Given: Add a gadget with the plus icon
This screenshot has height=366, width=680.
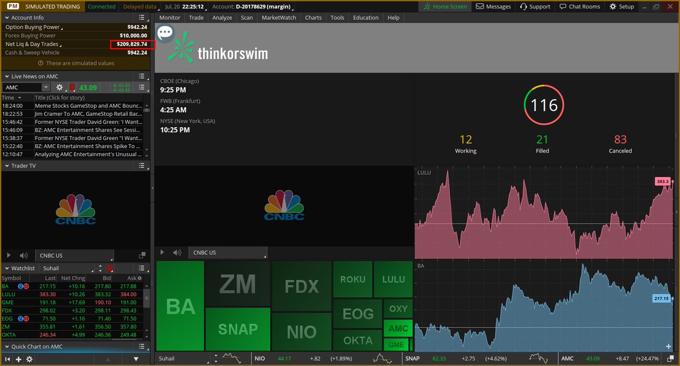Looking at the screenshot, I should click(x=19, y=359).
